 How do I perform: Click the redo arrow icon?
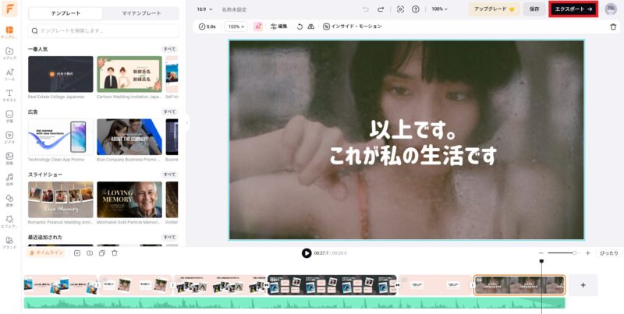(x=381, y=9)
